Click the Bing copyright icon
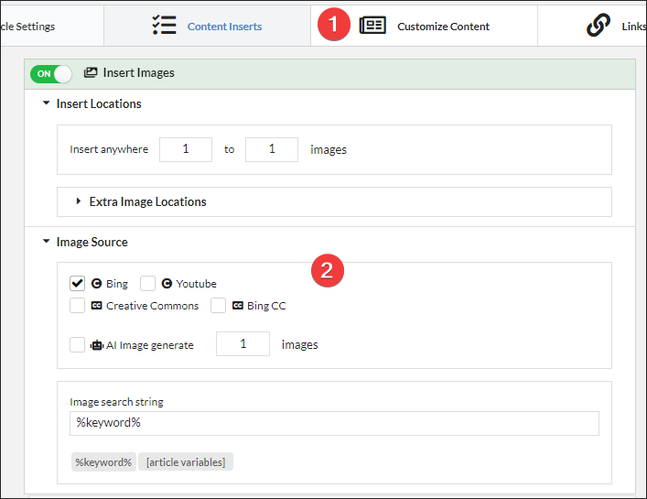The width and height of the screenshot is (647, 499). (x=97, y=284)
